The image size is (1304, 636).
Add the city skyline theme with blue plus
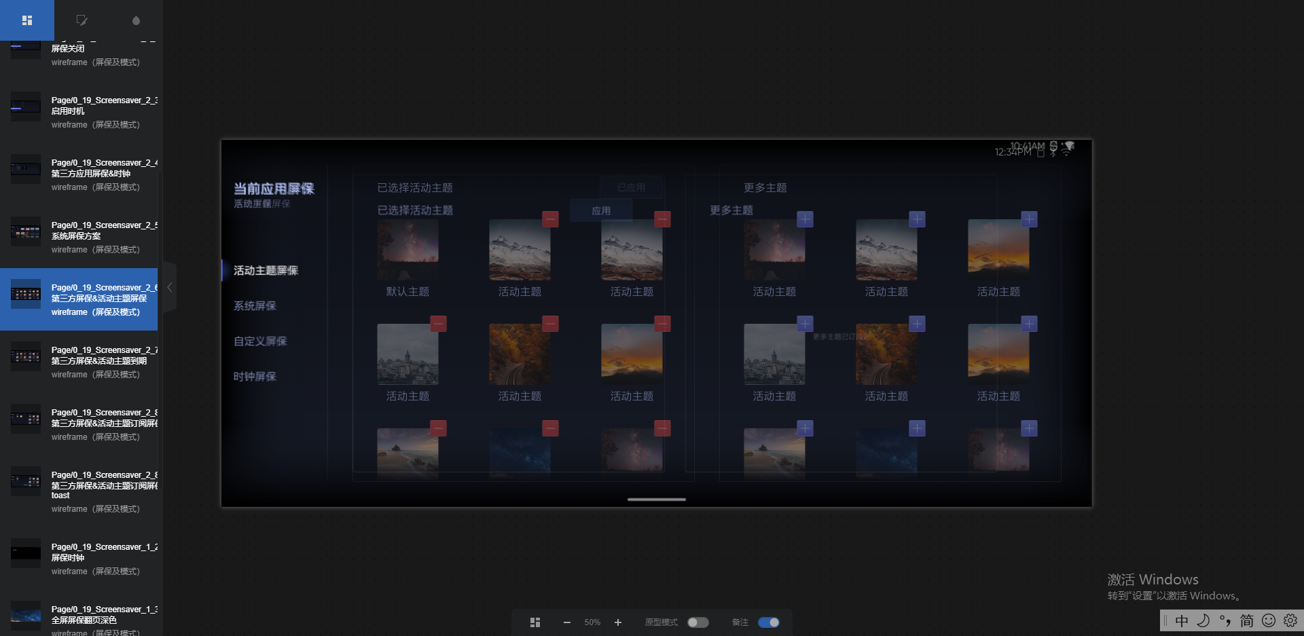(805, 324)
